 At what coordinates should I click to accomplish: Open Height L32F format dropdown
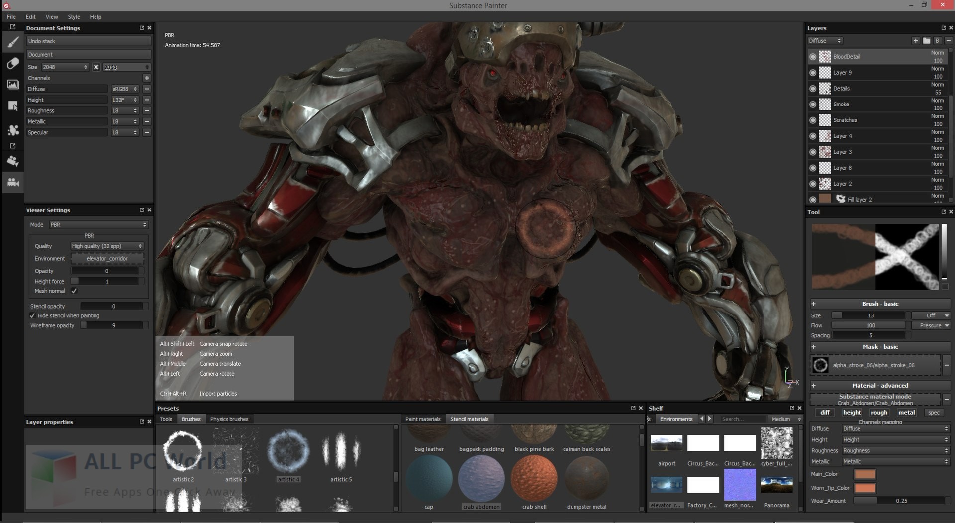click(124, 100)
